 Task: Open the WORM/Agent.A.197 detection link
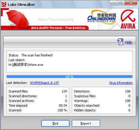(44, 83)
